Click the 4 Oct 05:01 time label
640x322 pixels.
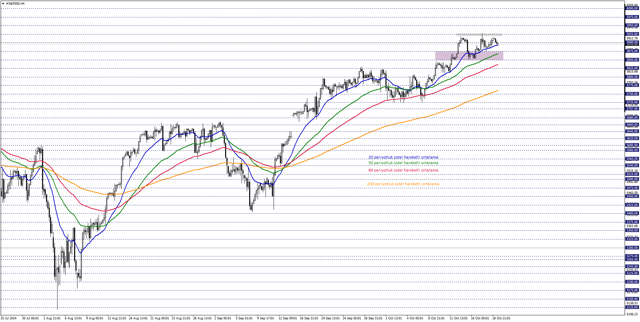pos(415,318)
